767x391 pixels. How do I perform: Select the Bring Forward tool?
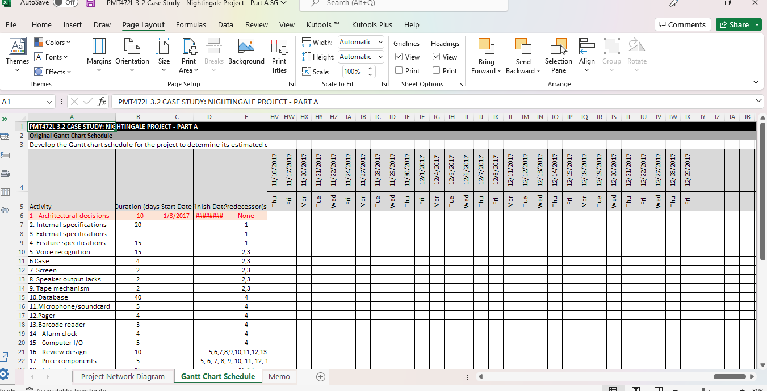[x=486, y=55]
